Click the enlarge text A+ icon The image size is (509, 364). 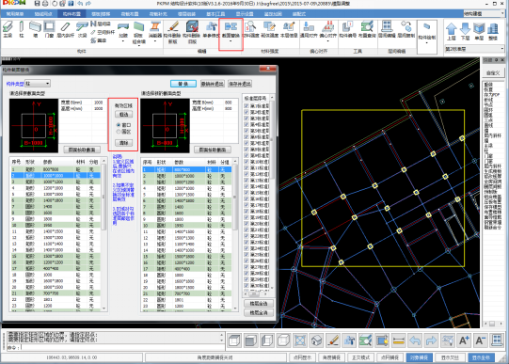pos(464,340)
